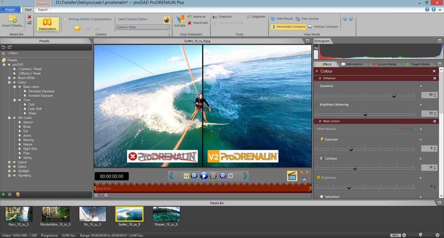This screenshot has width=444, height=238.
Task: Adjust the Contrast slider handle
Action: (355, 168)
